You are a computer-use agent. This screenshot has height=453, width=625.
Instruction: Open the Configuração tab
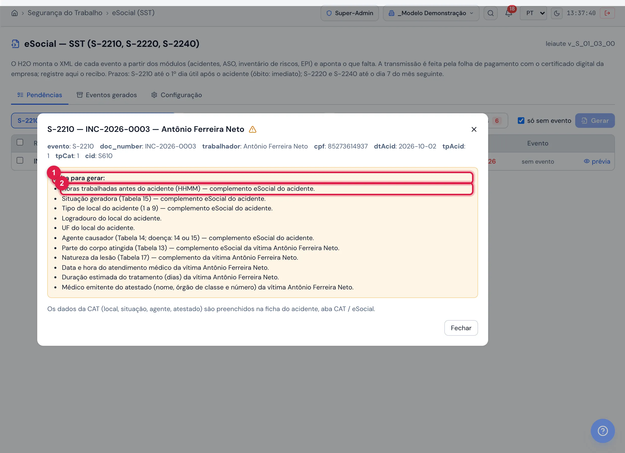[176, 95]
